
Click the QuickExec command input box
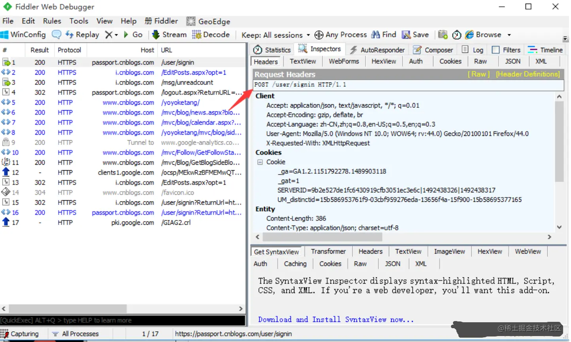coord(122,320)
